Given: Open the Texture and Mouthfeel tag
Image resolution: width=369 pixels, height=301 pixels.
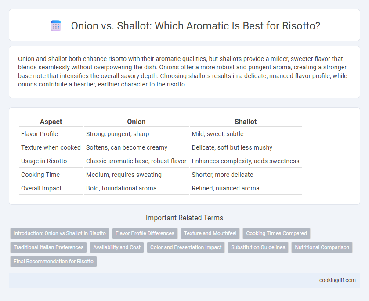Looking at the screenshot, I should click(x=210, y=233).
